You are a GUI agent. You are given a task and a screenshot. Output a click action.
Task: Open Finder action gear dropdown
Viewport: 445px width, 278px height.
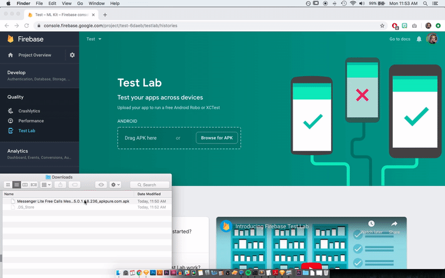tap(115, 185)
